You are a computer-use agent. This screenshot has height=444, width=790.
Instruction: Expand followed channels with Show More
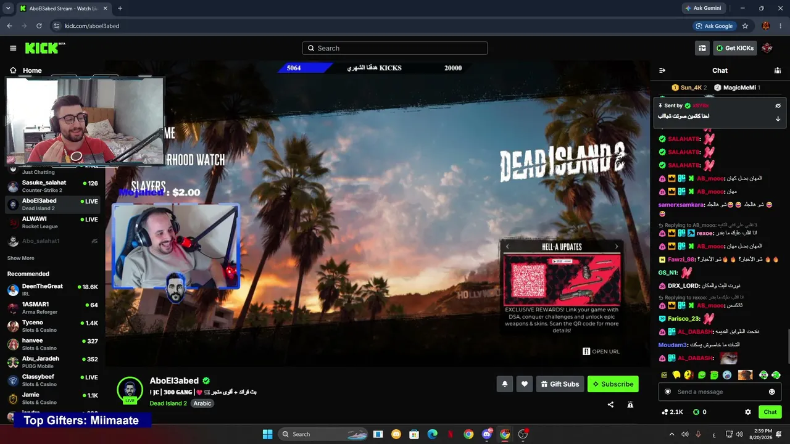[x=21, y=258]
